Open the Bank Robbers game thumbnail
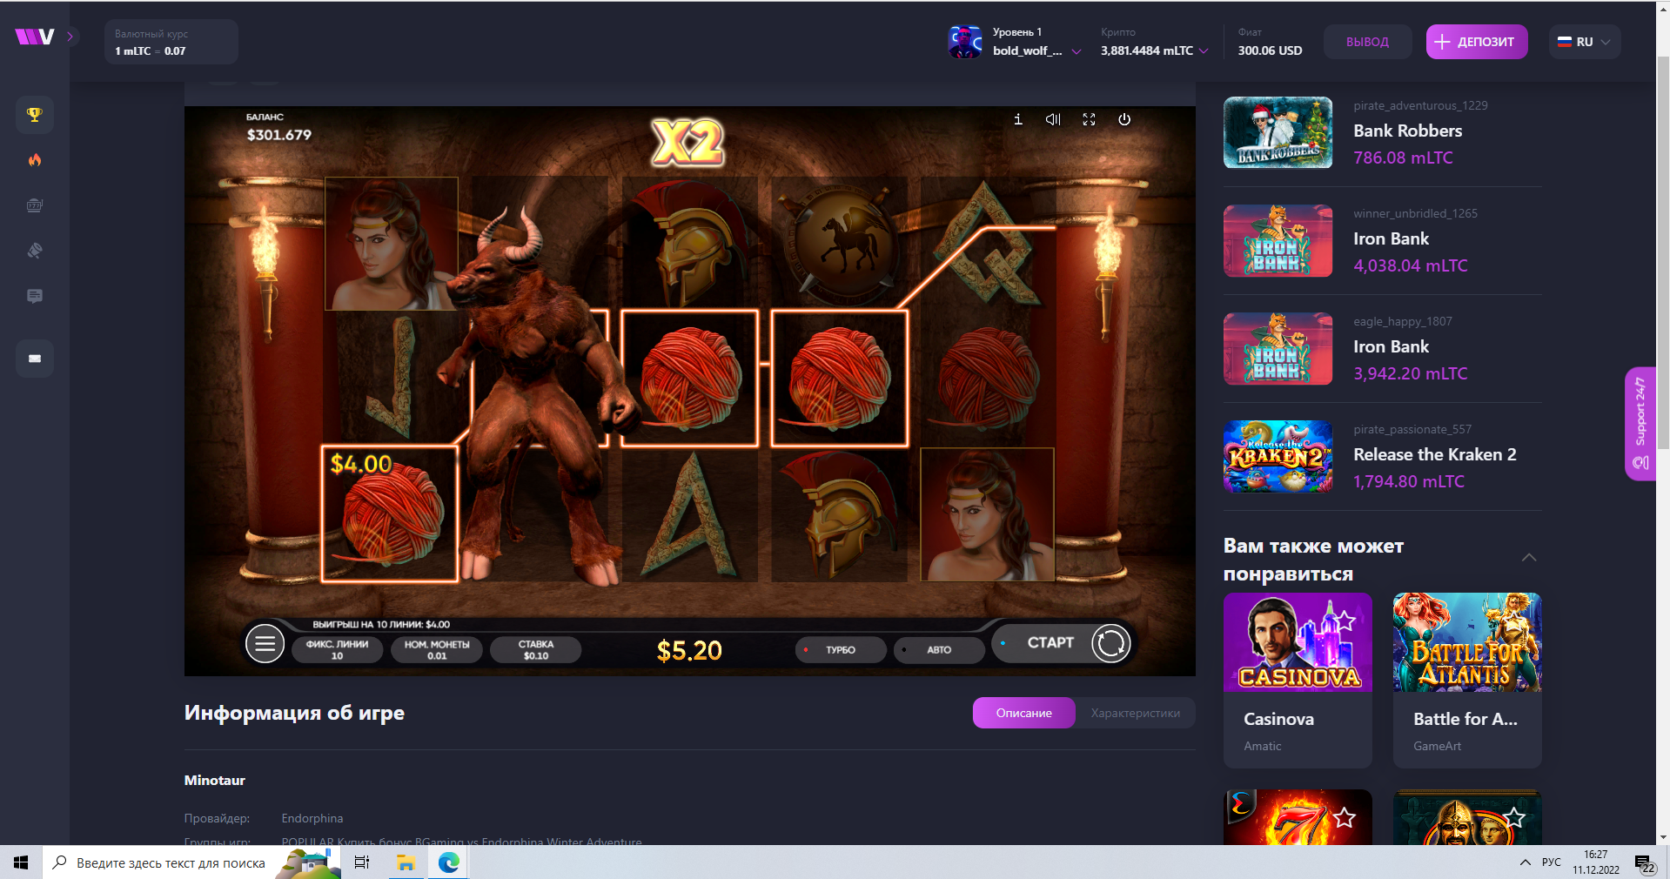Screen dimensions: 1670x879 tap(1278, 132)
